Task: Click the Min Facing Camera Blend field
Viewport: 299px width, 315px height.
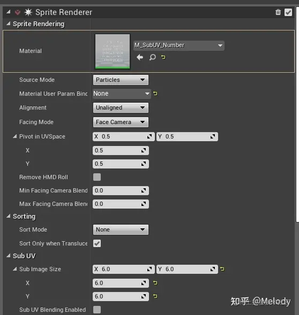Action: pyautogui.click(x=121, y=190)
